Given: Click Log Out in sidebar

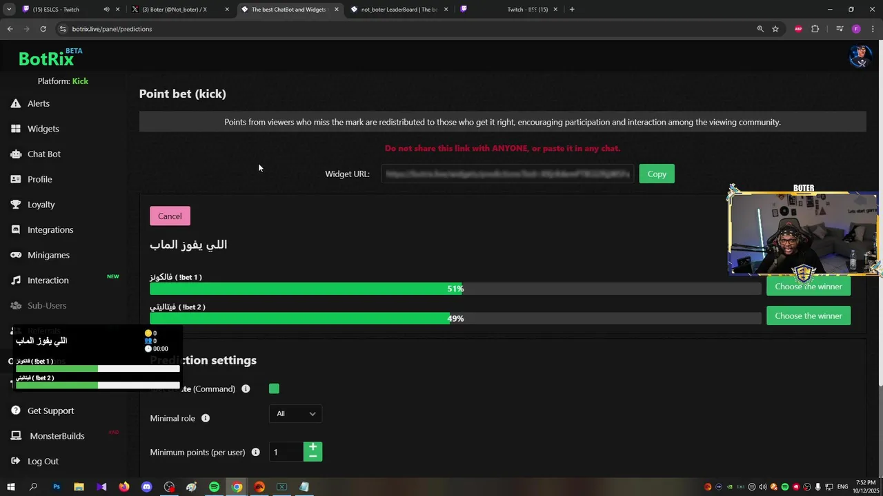Looking at the screenshot, I should 43,462.
